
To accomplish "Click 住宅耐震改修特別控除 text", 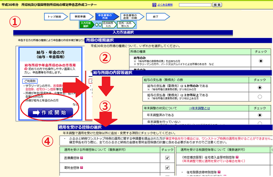I will pyautogui.click(x=202, y=172).
